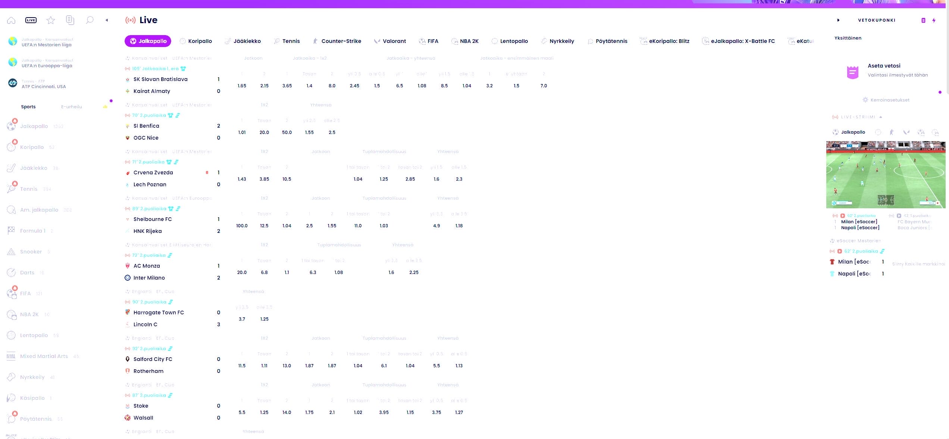Collapse the Live-striimi section
949x439 pixels.
pyautogui.click(x=881, y=117)
